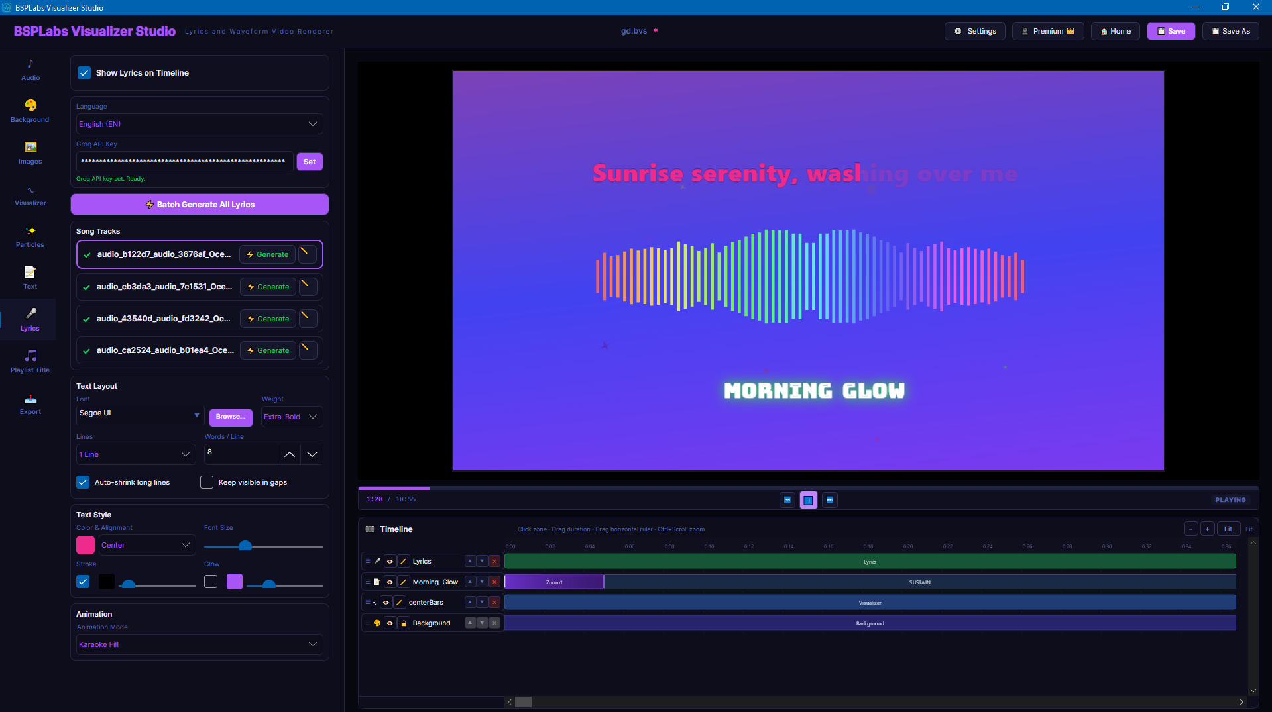
Task: Open the Playlist Title panel
Action: coord(30,362)
